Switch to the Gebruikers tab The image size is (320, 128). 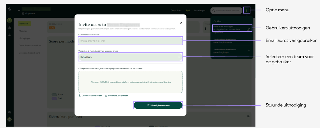176,11
